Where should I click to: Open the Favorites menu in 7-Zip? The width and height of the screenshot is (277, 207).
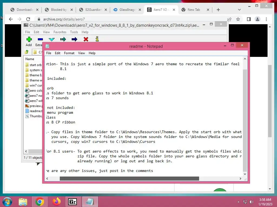click(60, 32)
